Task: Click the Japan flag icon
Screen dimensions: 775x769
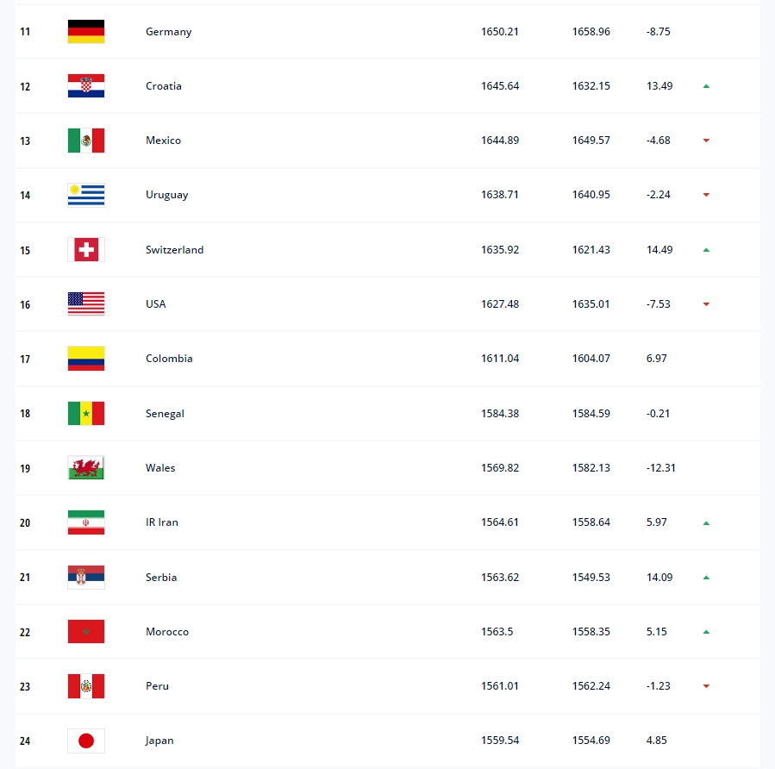Action: 86,741
